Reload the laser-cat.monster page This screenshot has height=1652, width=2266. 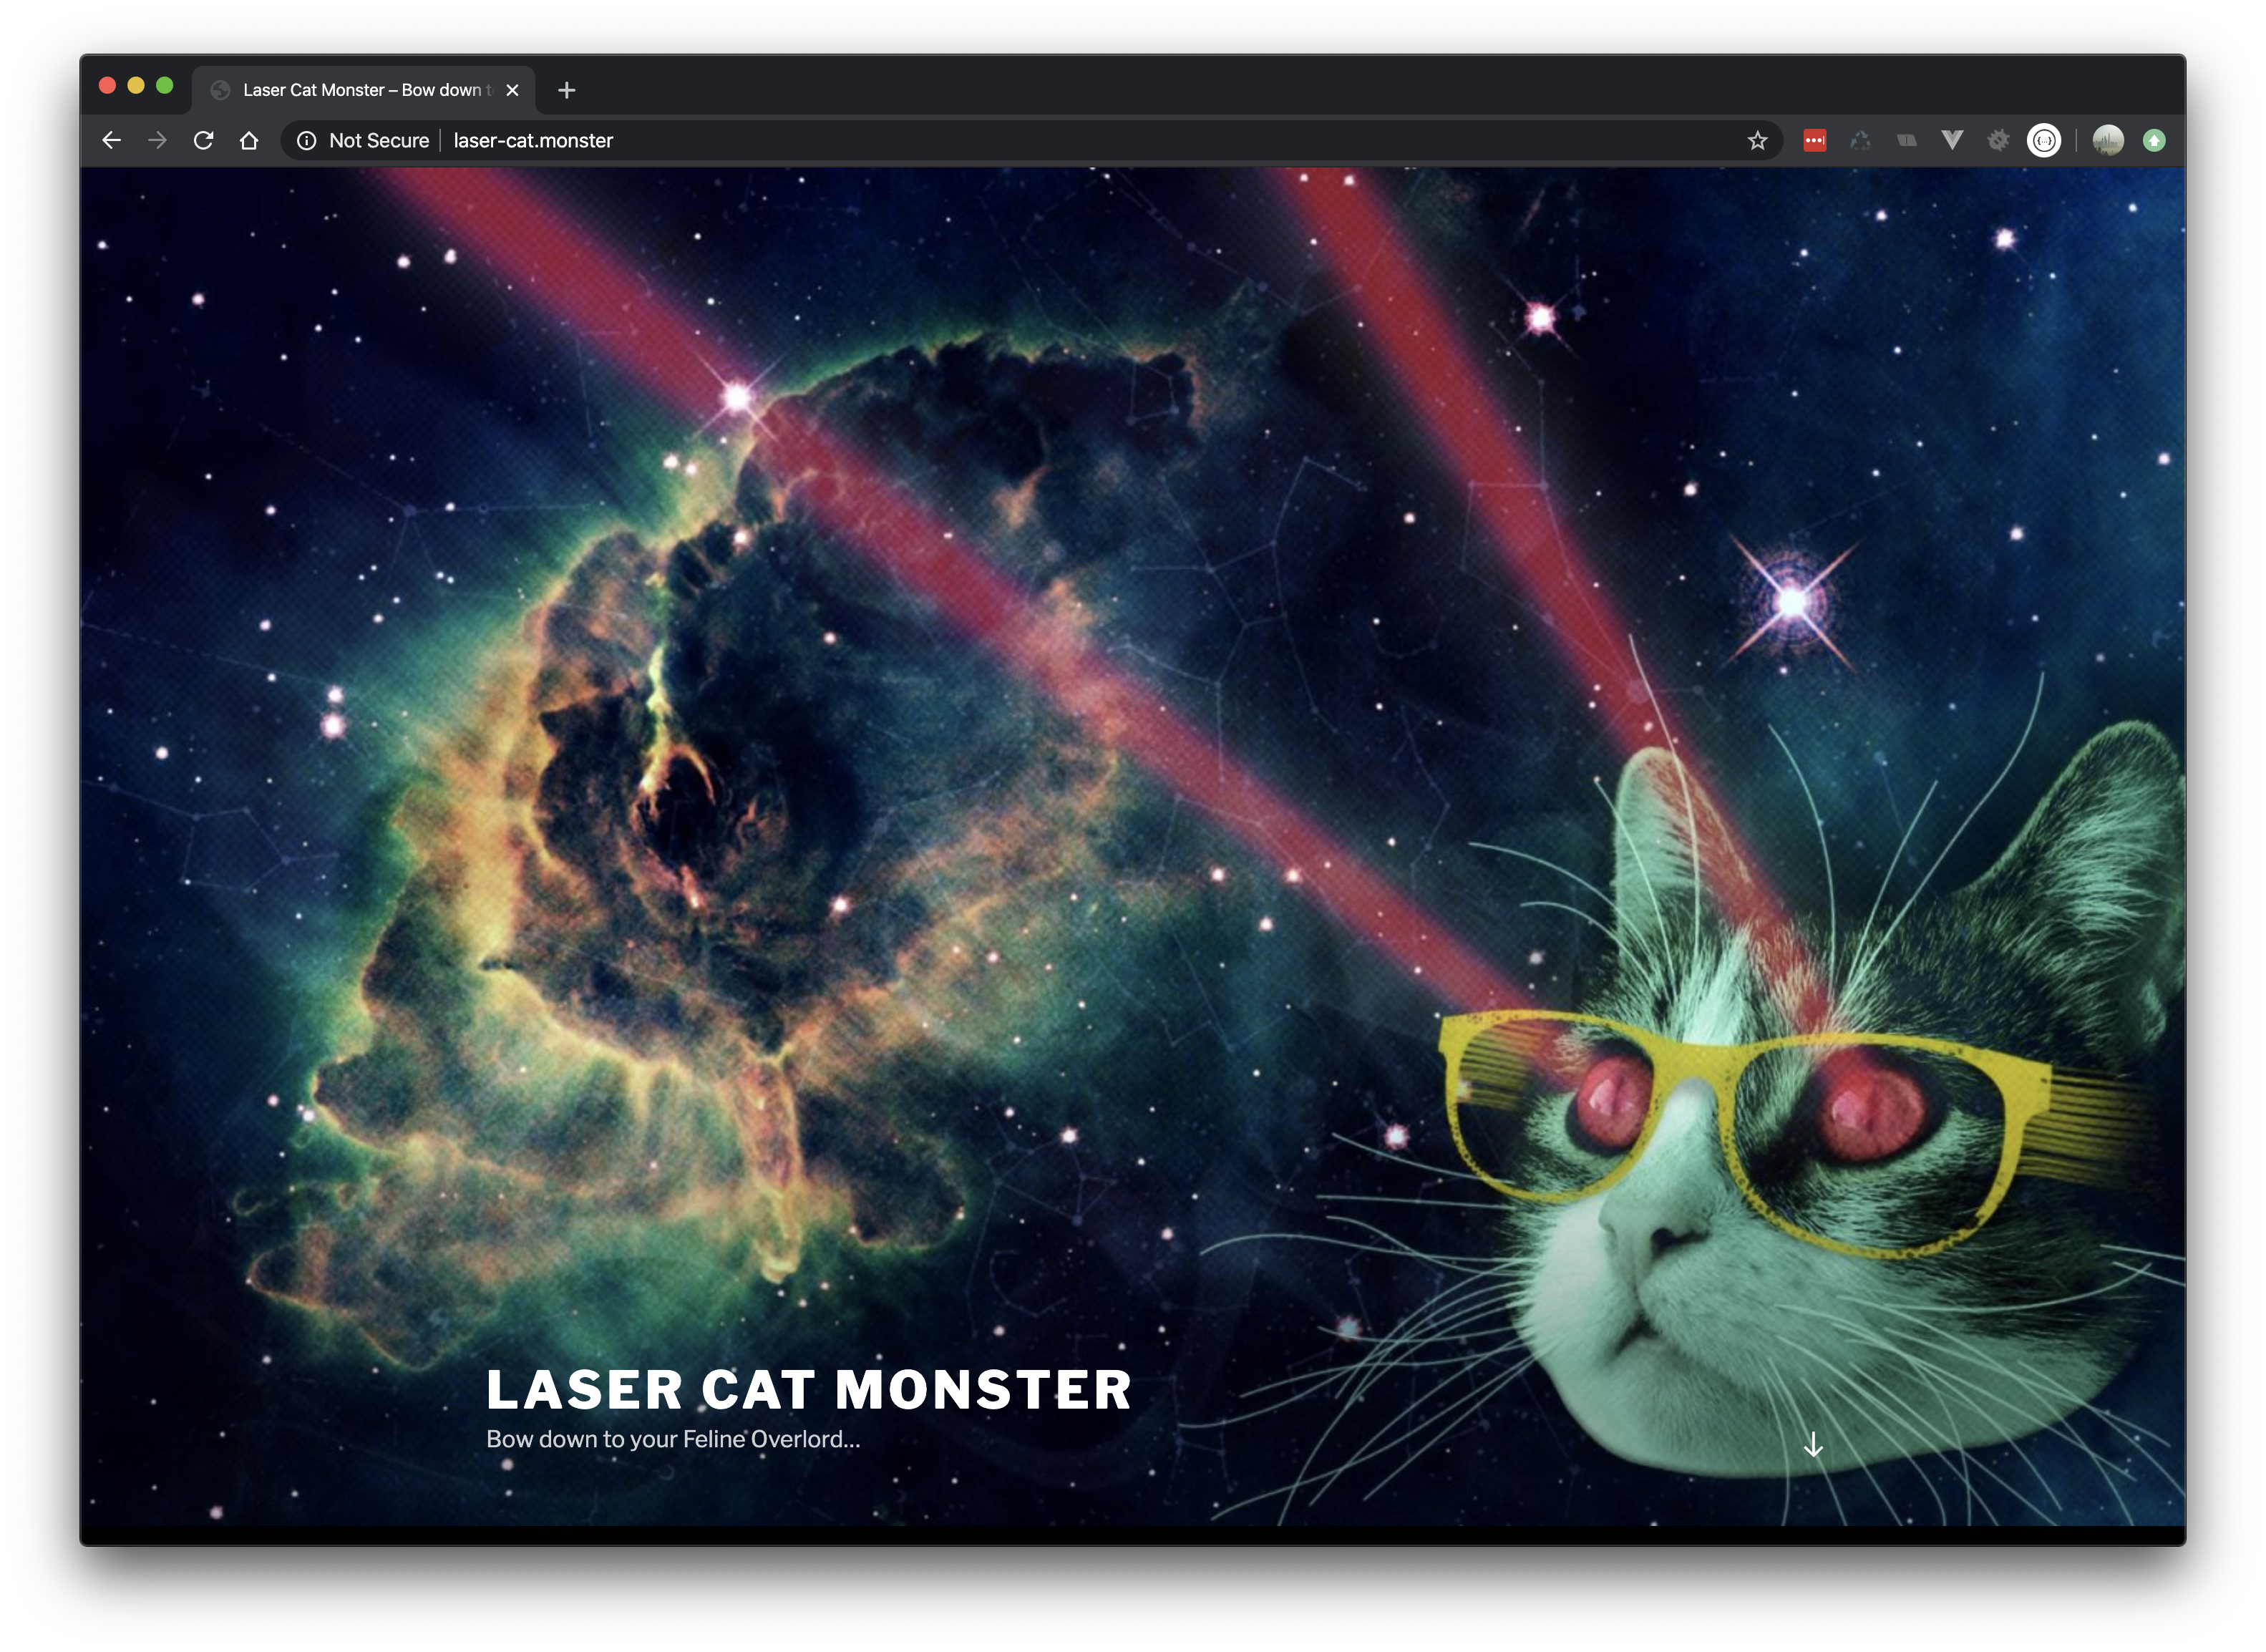pos(203,141)
